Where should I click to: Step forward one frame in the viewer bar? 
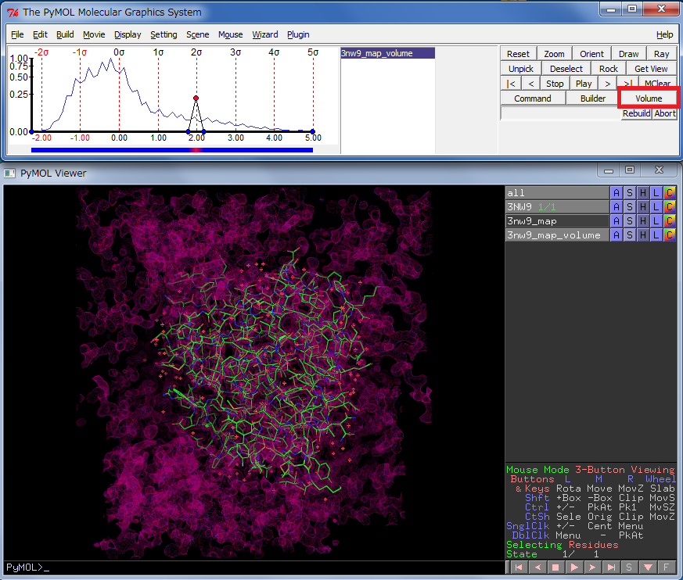(x=593, y=567)
